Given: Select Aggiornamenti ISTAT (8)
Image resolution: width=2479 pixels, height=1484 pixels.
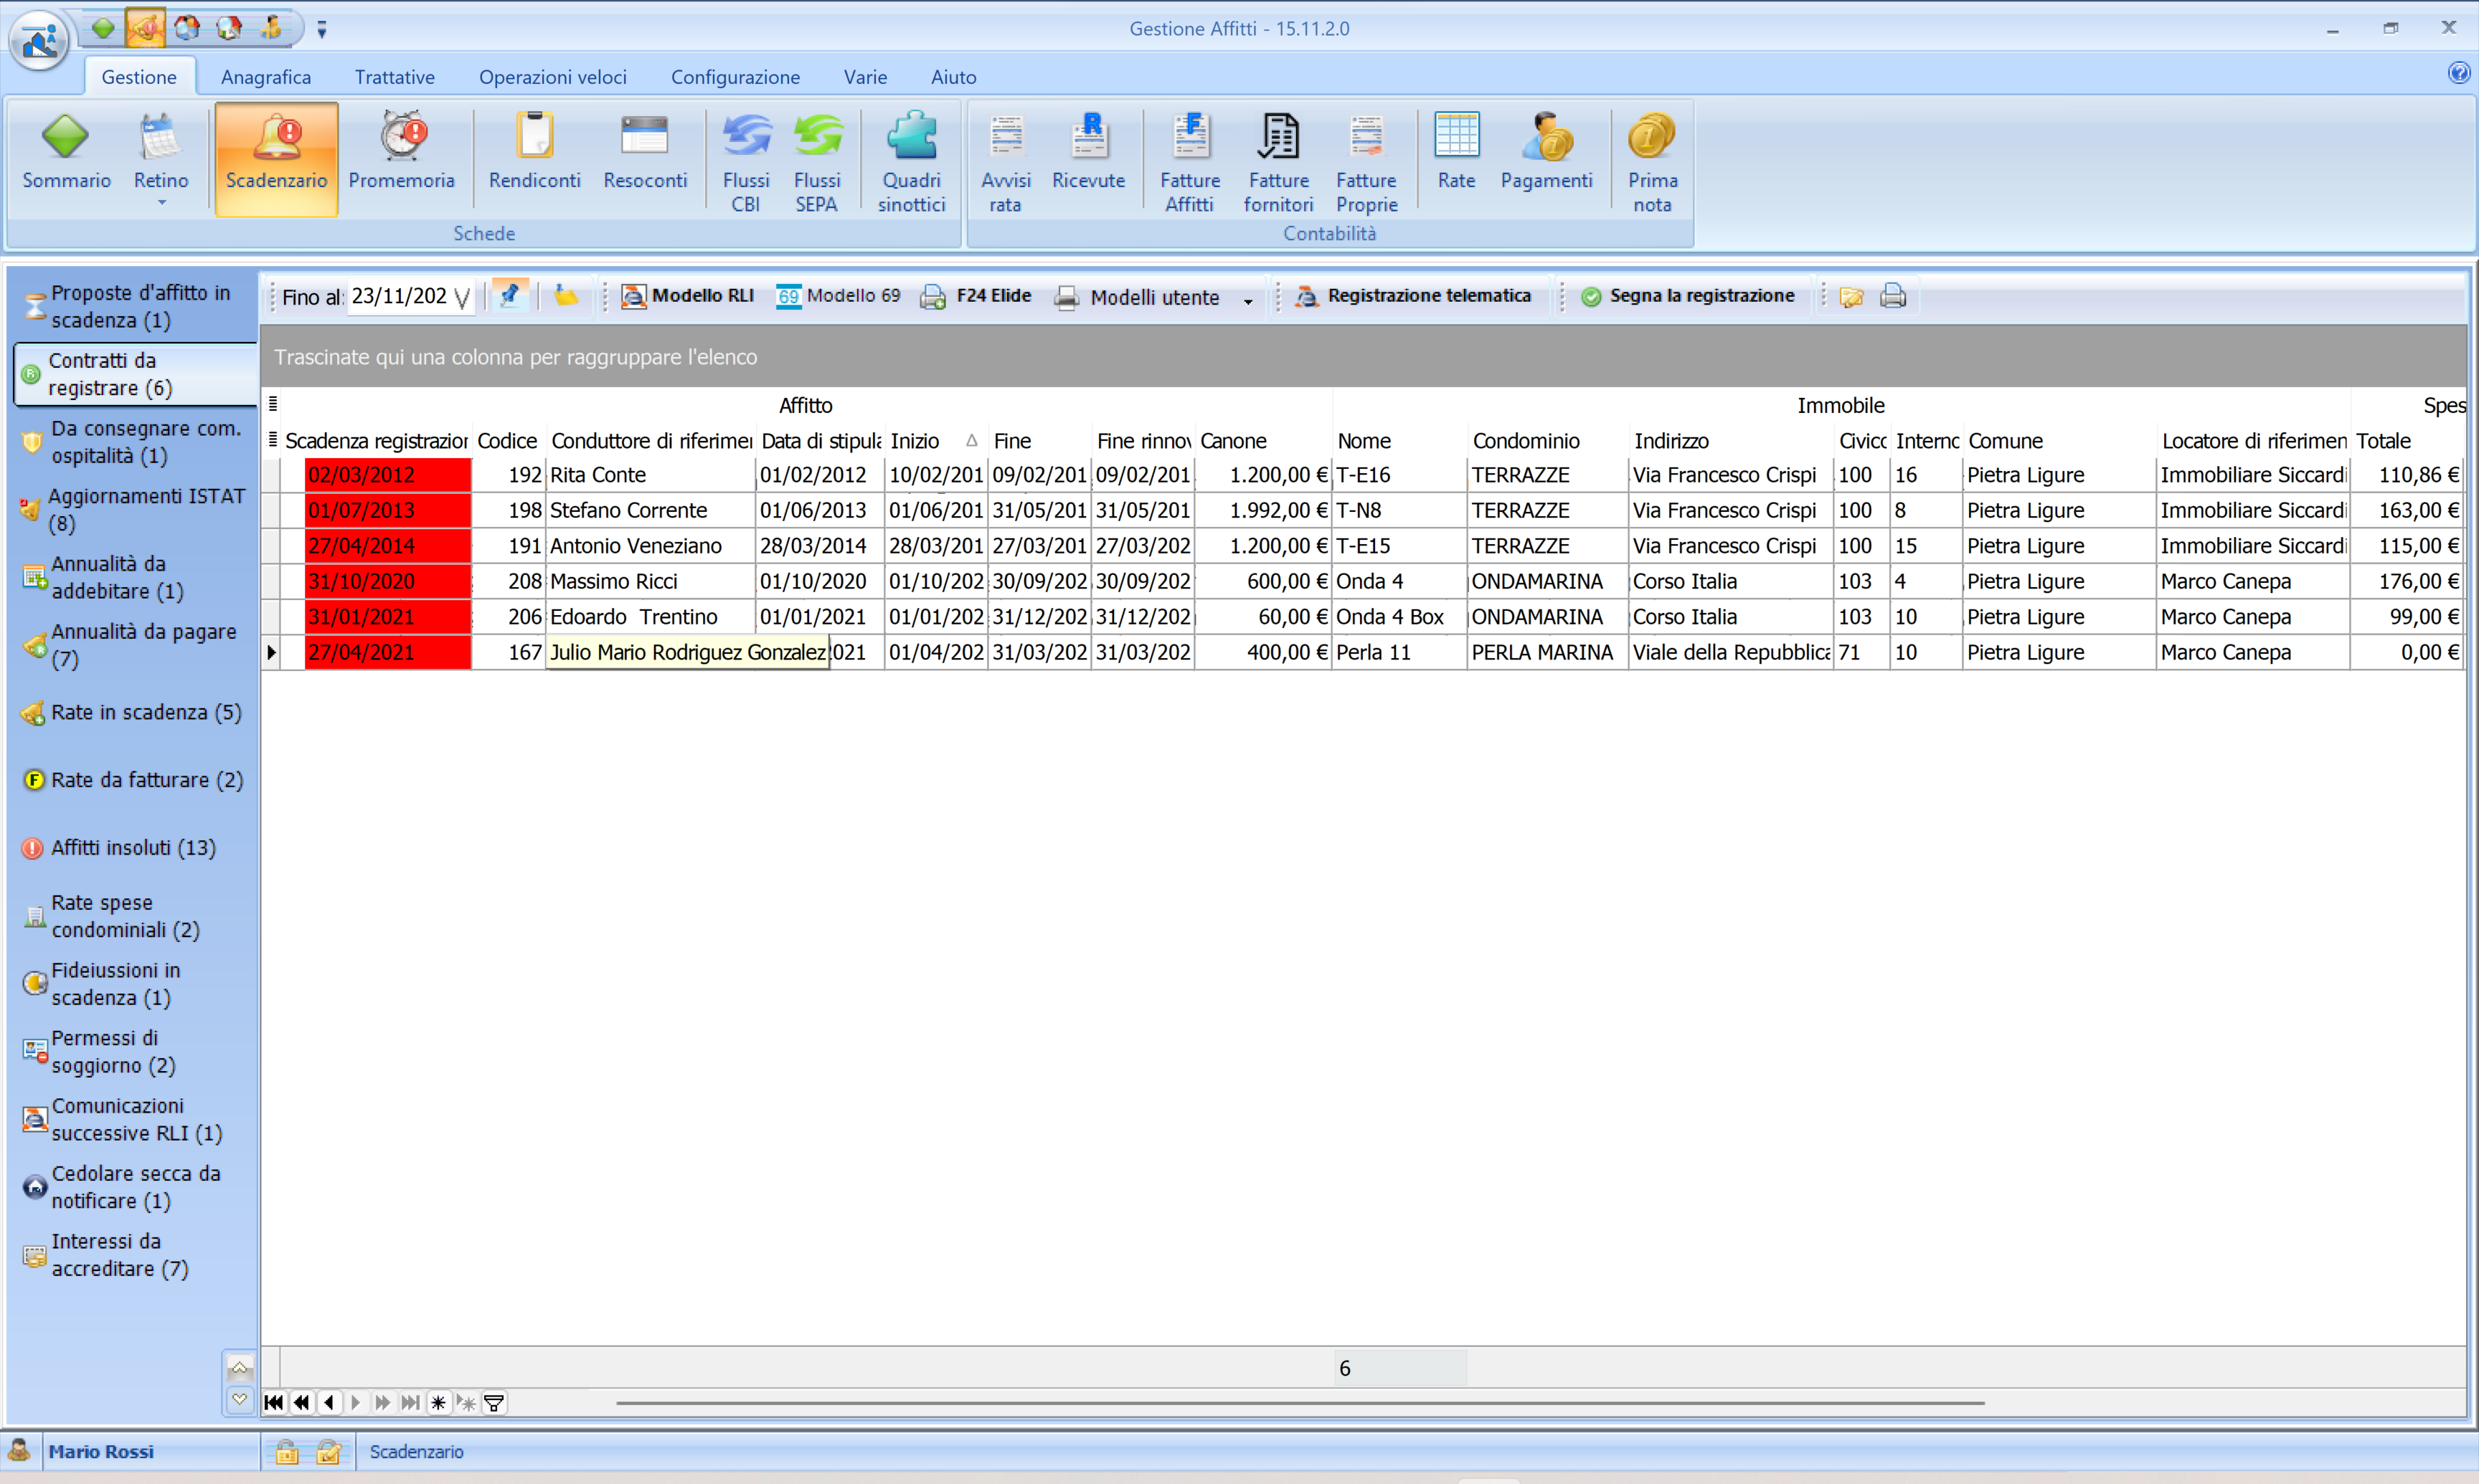Looking at the screenshot, I should click(x=136, y=509).
